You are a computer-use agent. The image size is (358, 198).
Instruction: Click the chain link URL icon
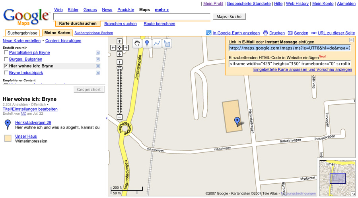[314, 33]
